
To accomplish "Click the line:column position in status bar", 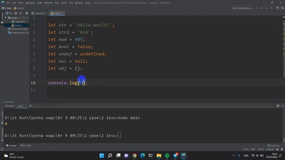I will point(246,149).
